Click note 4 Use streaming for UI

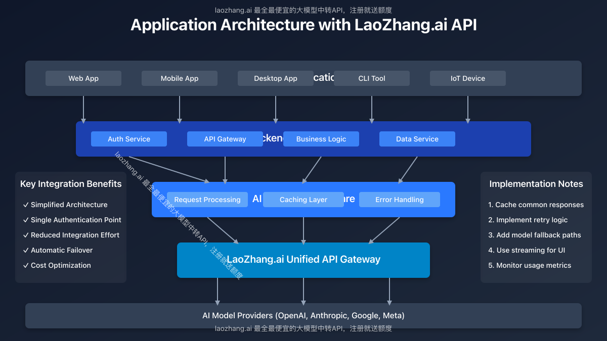[527, 250]
